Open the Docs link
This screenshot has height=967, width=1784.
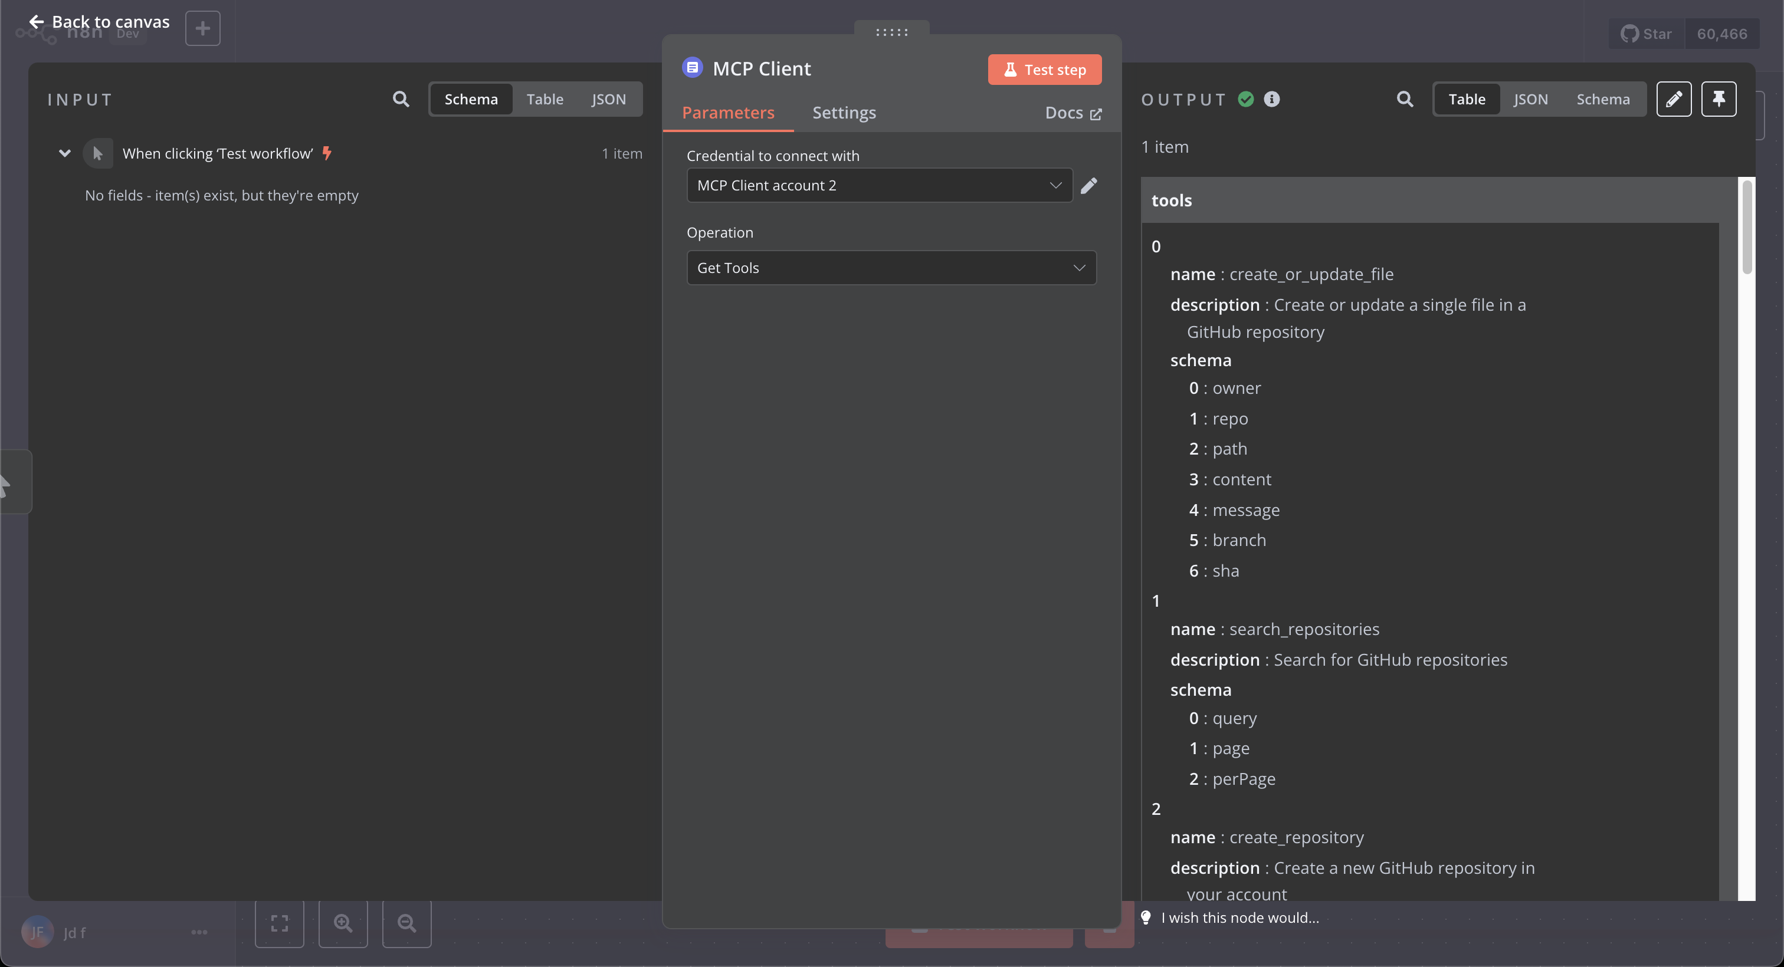click(1072, 112)
